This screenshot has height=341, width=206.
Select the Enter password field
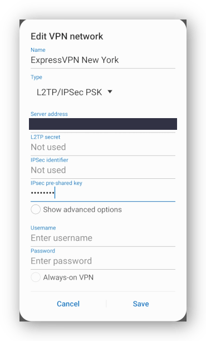point(103,261)
